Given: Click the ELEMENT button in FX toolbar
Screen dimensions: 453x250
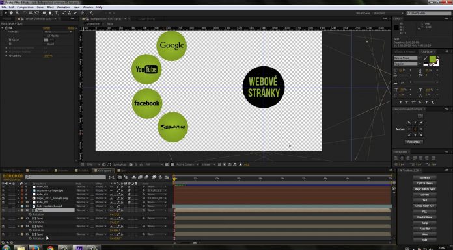Looking at the screenshot, I should (424, 178).
